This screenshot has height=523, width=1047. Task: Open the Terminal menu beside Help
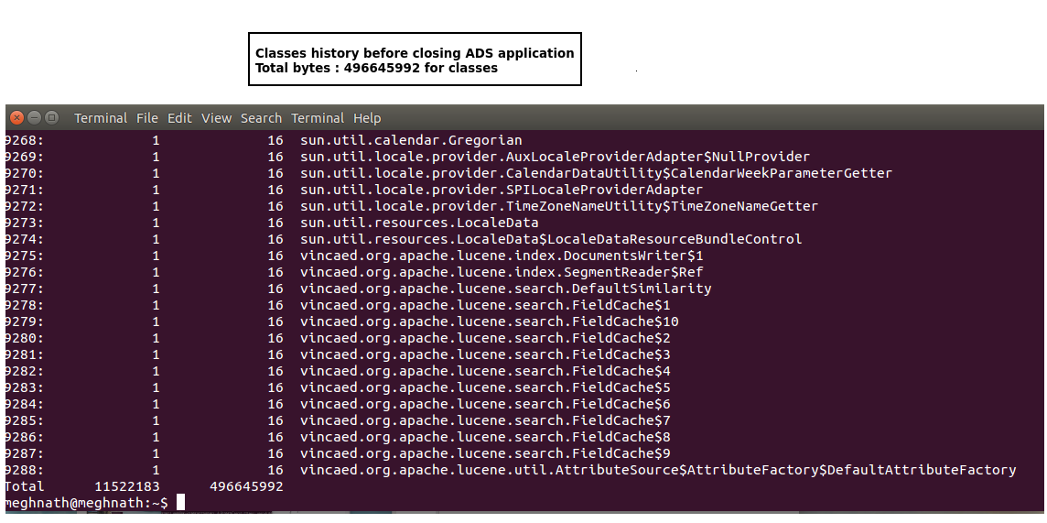[x=318, y=118]
